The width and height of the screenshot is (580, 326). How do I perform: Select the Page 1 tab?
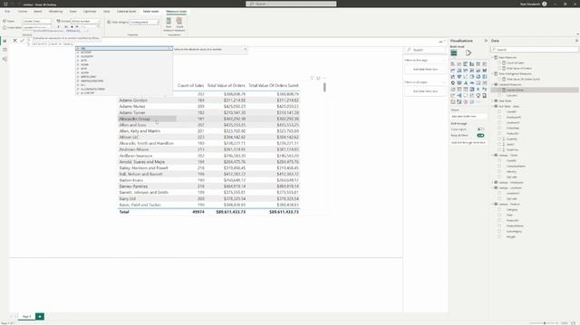[26, 316]
